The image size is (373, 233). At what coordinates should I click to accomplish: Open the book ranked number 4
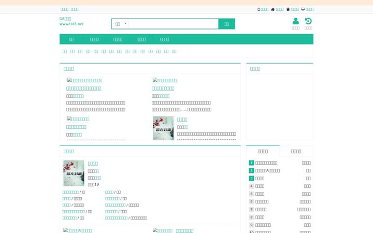point(260,186)
